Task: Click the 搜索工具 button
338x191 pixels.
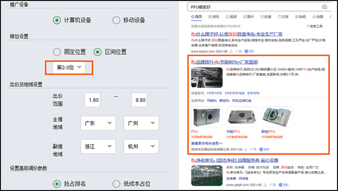Action: point(315,27)
